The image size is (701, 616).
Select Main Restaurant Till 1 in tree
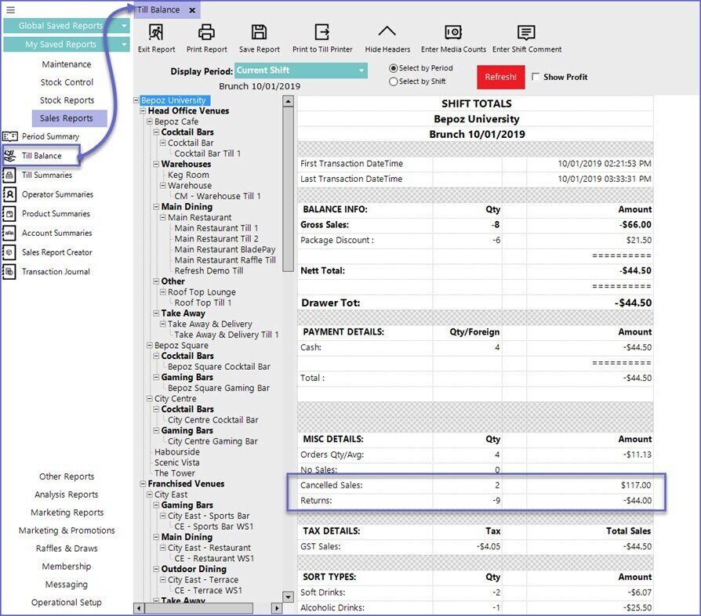pyautogui.click(x=216, y=228)
